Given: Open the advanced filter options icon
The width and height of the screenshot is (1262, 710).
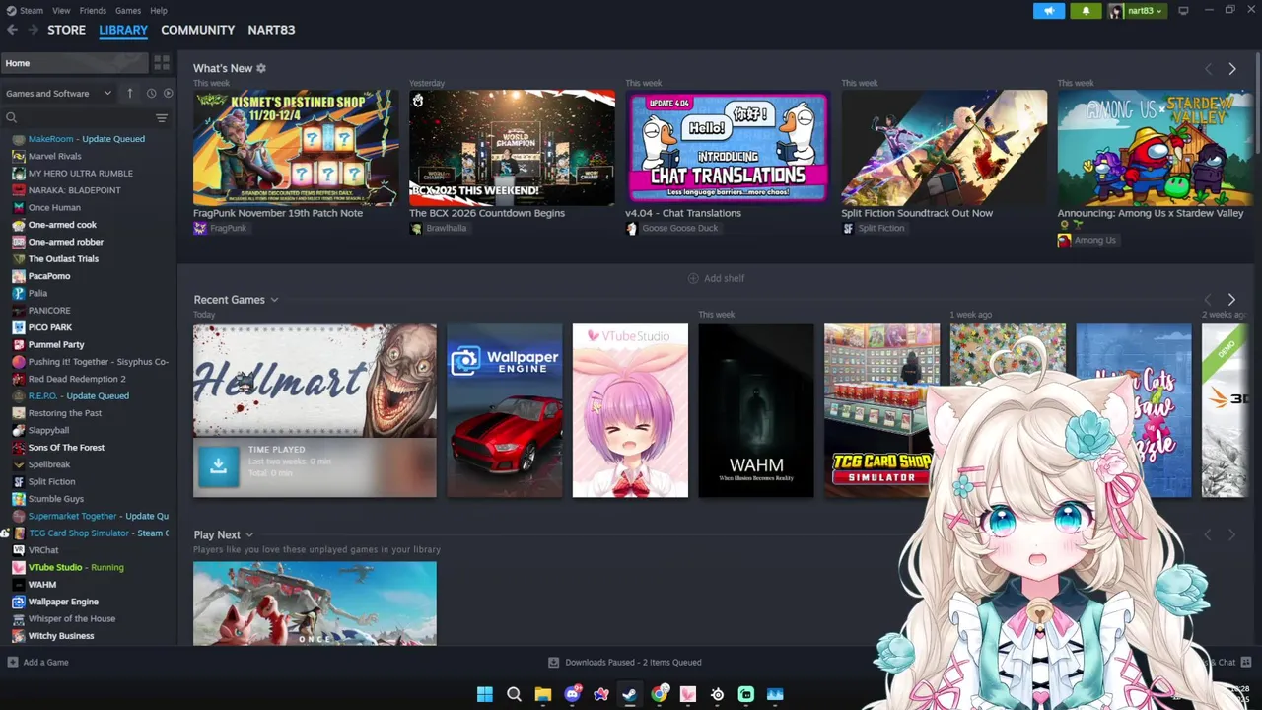Looking at the screenshot, I should pos(162,117).
